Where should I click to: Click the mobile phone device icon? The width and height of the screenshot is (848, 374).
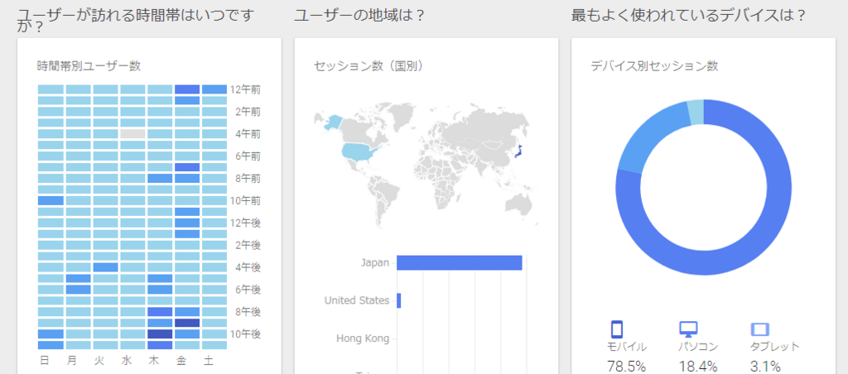point(616,329)
